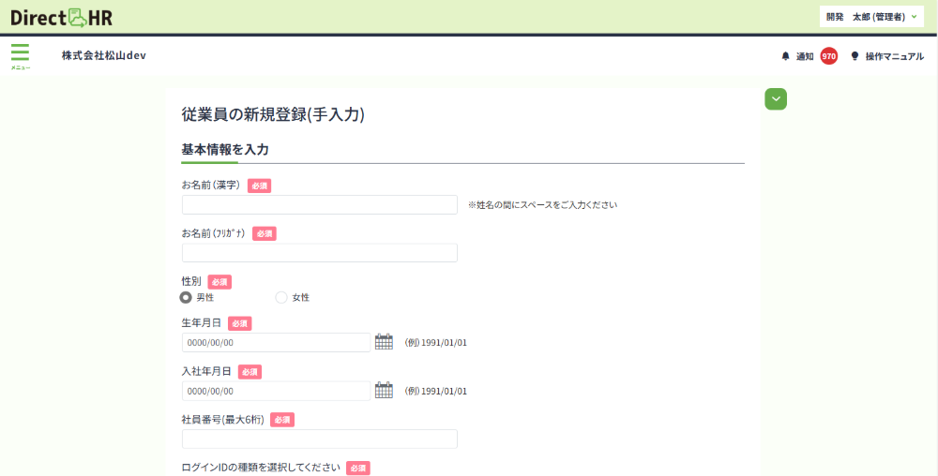
Task: Click the green chevron expander button
Action: point(776,99)
